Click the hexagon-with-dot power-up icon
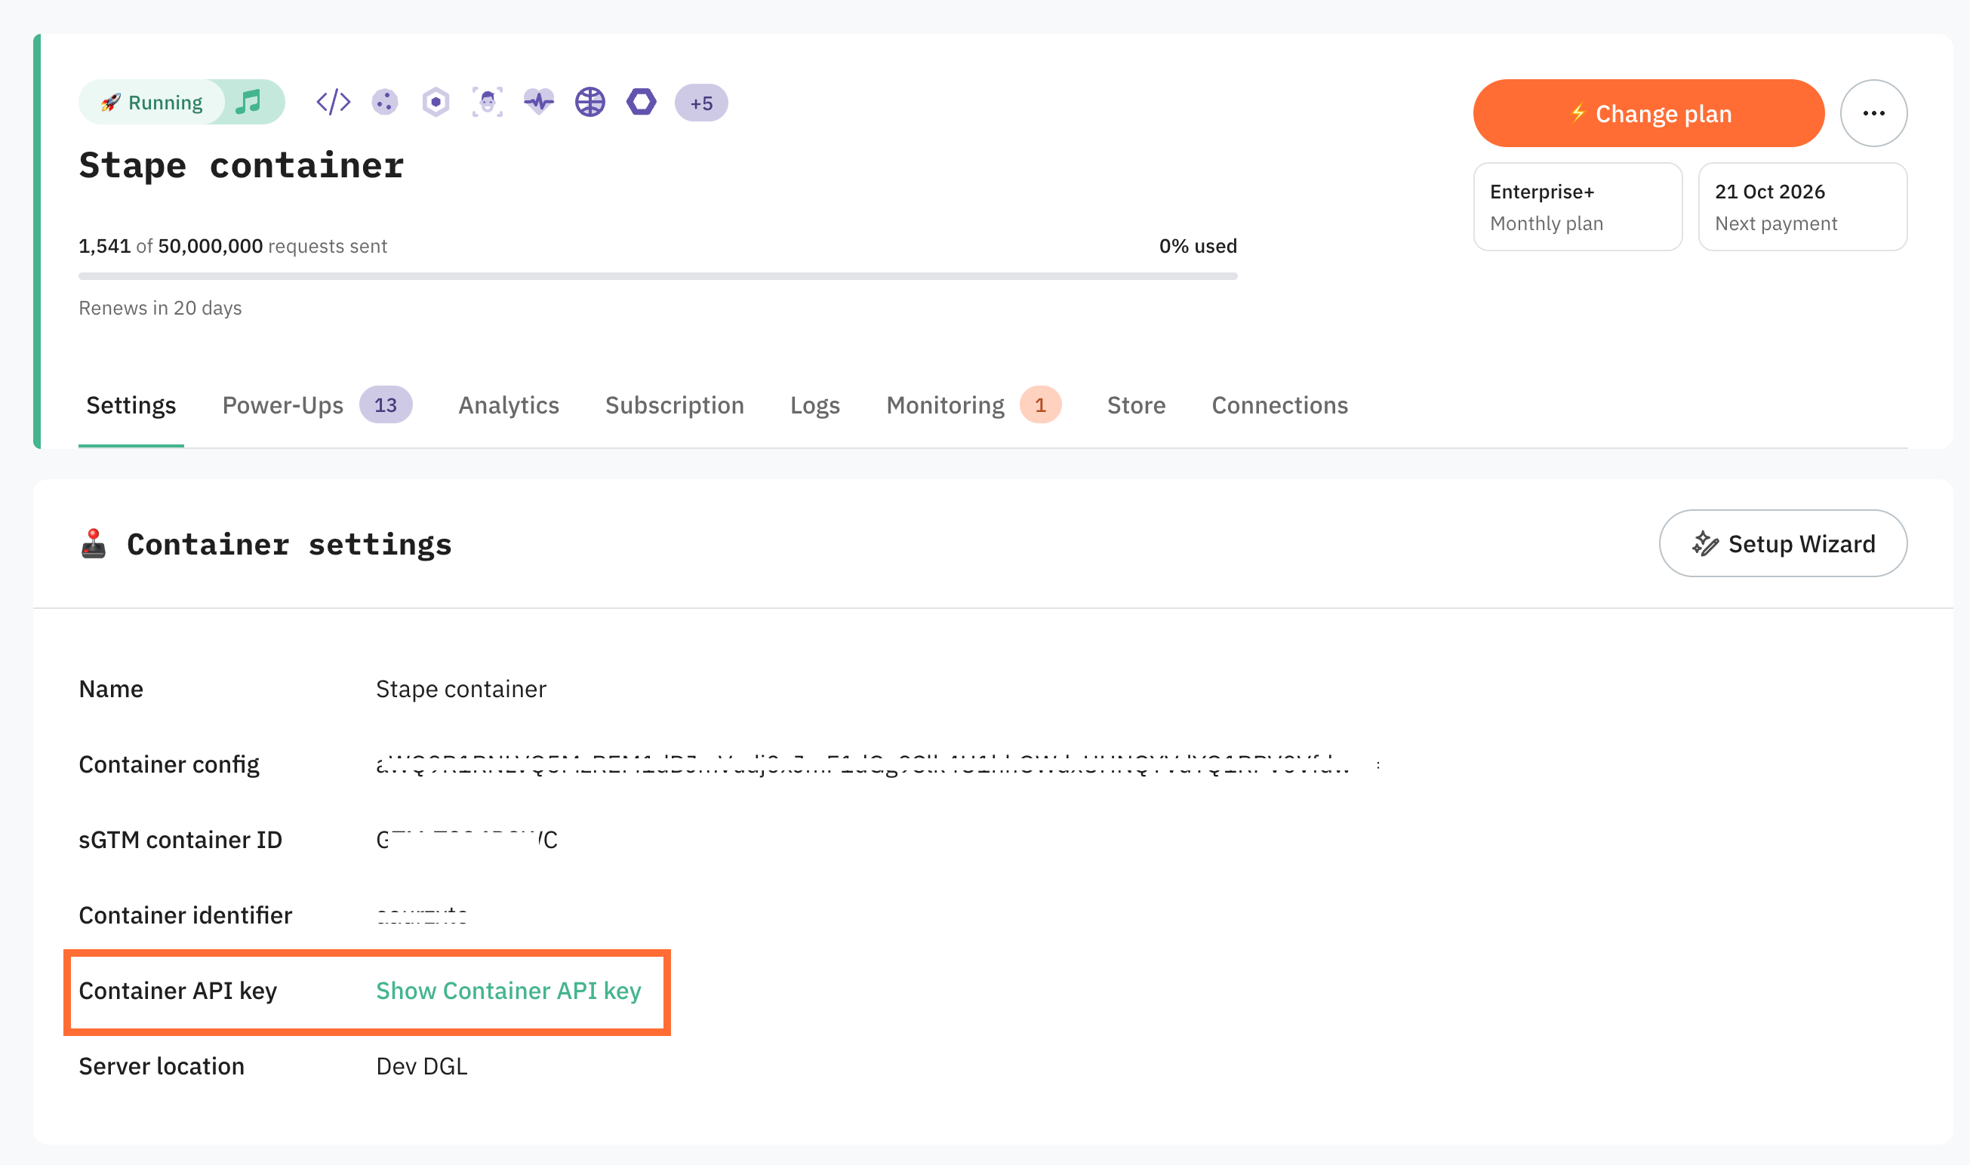The image size is (1970, 1165). point(436,102)
